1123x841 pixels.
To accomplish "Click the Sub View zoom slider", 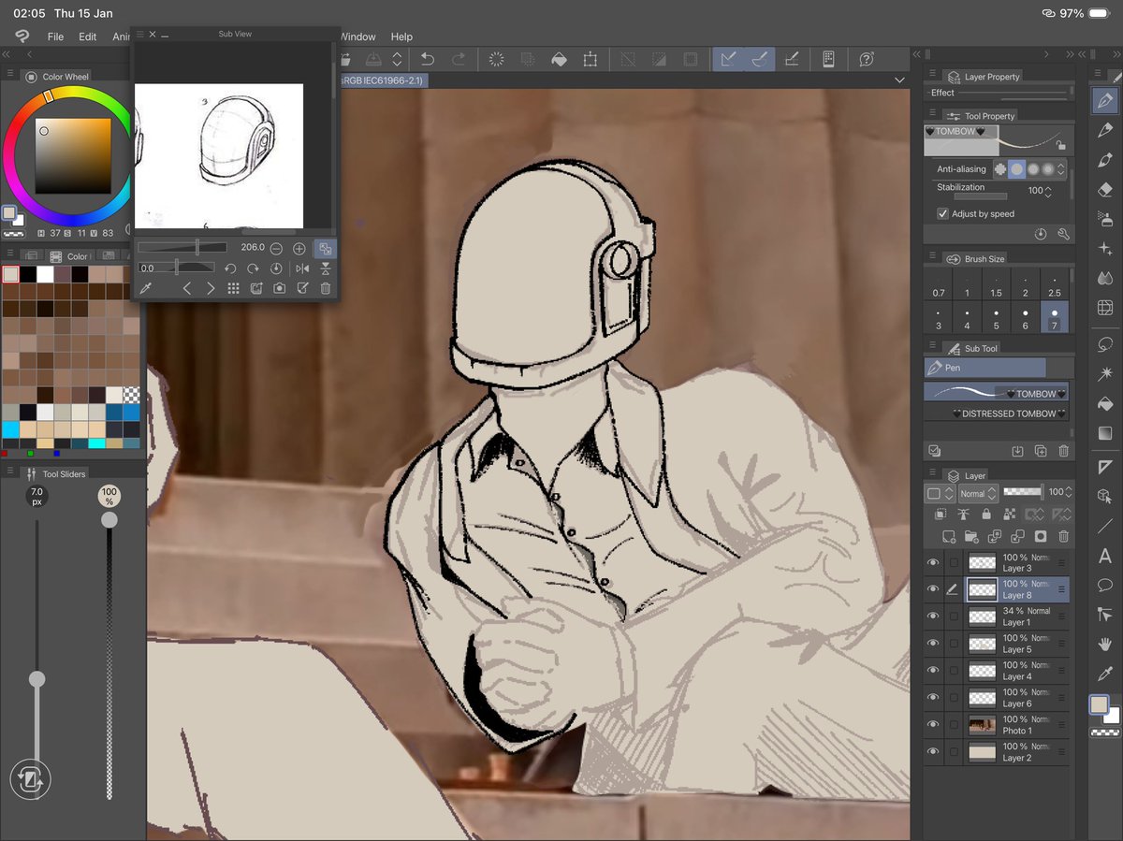I will (182, 248).
